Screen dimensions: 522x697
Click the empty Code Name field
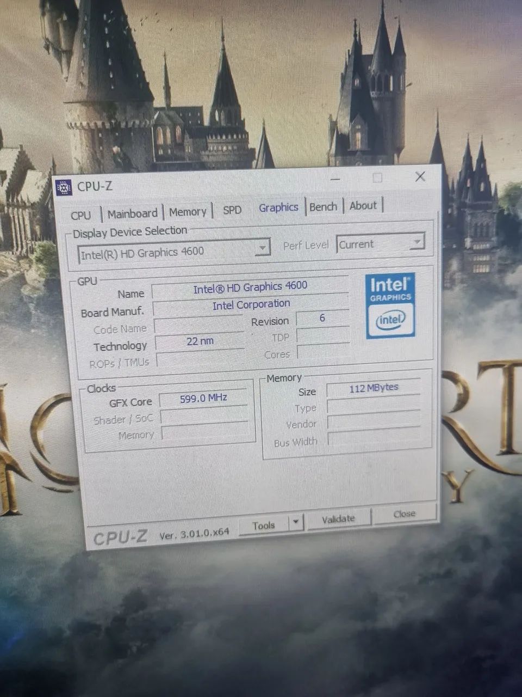[x=199, y=325]
